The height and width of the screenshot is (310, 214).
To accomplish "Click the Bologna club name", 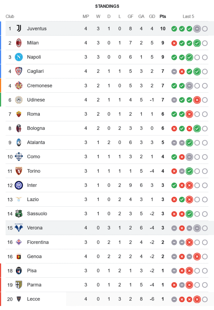I will tap(36, 128).
